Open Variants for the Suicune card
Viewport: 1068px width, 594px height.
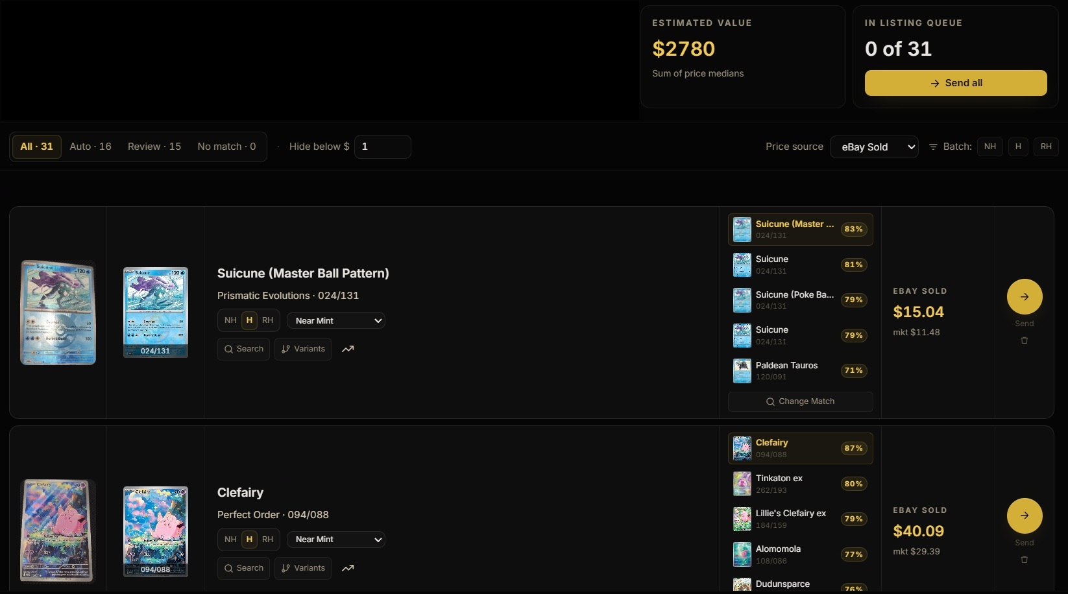point(303,349)
